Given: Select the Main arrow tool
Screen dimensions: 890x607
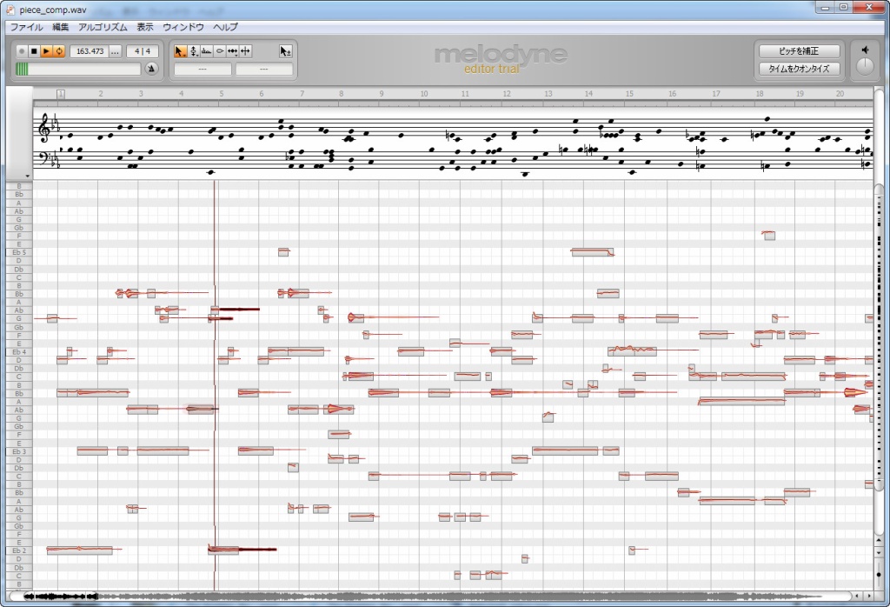Looking at the screenshot, I should [x=179, y=51].
